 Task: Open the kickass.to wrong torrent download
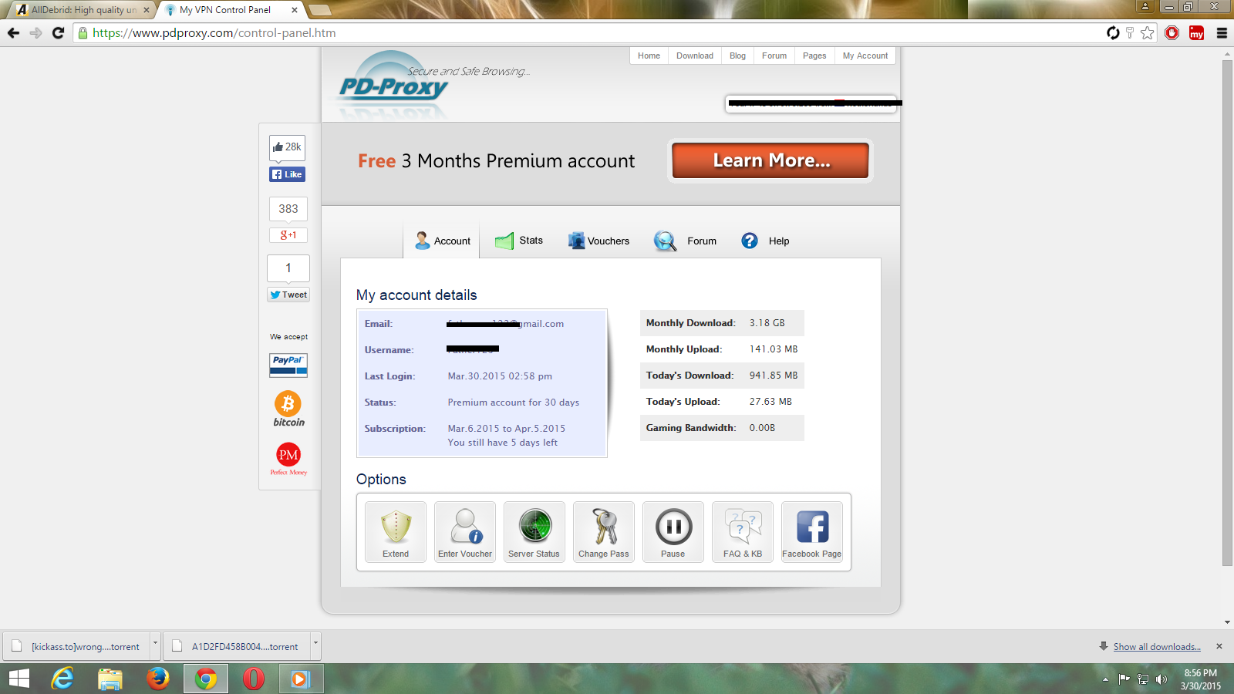(77, 646)
